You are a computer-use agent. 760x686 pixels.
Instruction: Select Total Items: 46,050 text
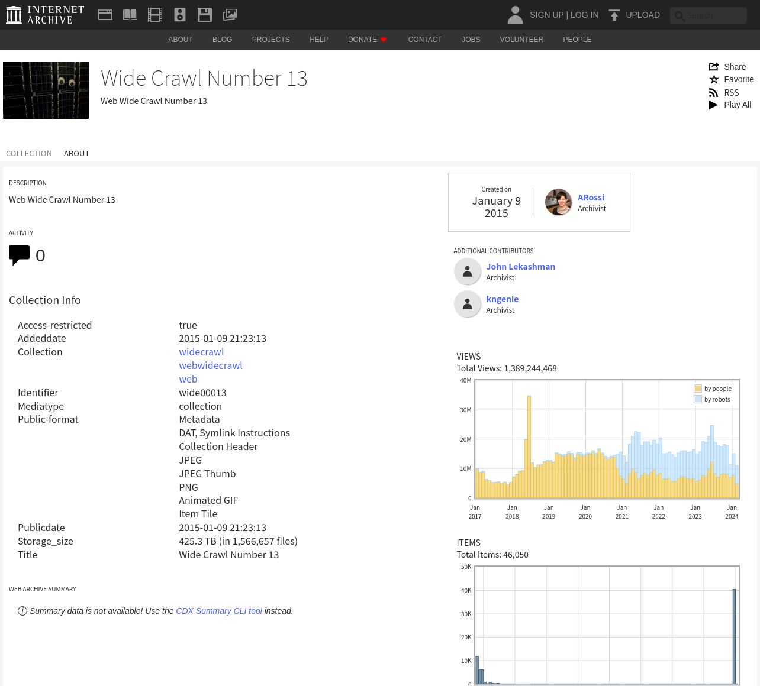pyautogui.click(x=492, y=555)
